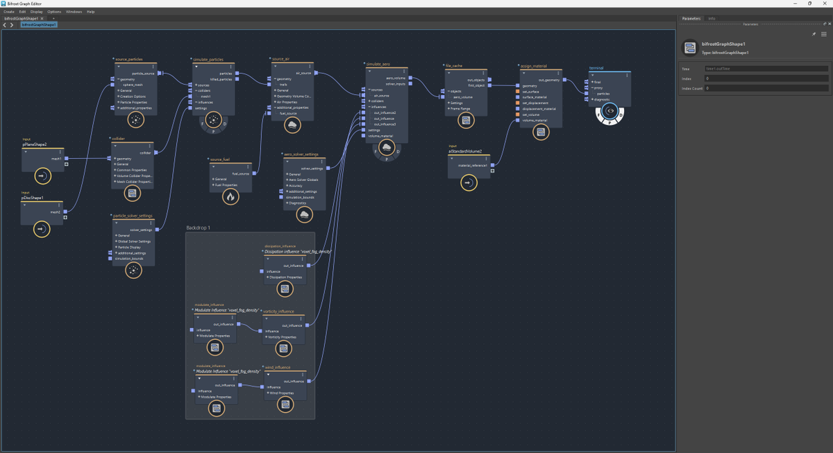Viewport: 833px width, 453px height.
Task: Click the simulate_particles node circular icon
Action: (x=214, y=119)
